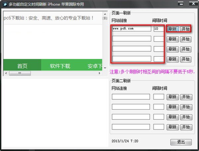Click 刷新 in page one fourth row
Image resolution: width=199 pixels, height=151 pixels.
tap(172, 59)
